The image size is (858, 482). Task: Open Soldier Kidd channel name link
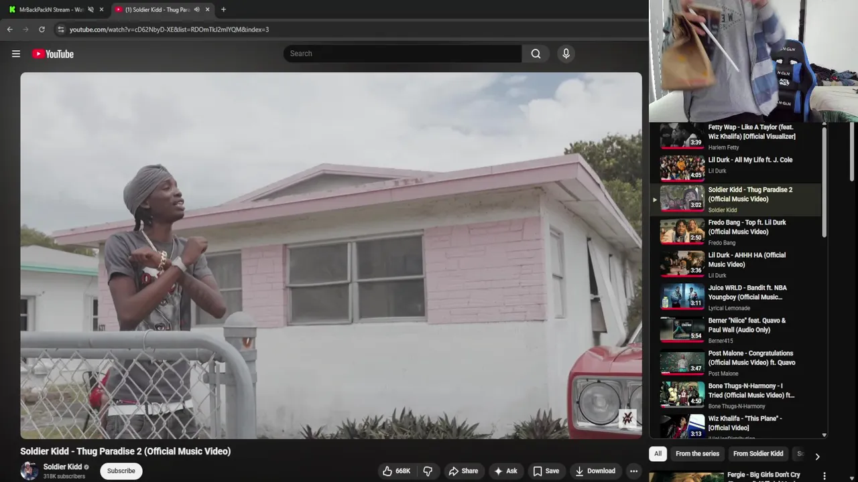click(62, 467)
